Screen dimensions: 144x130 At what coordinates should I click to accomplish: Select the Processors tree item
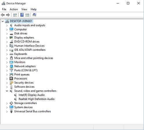pyautogui.click(x=21, y=79)
